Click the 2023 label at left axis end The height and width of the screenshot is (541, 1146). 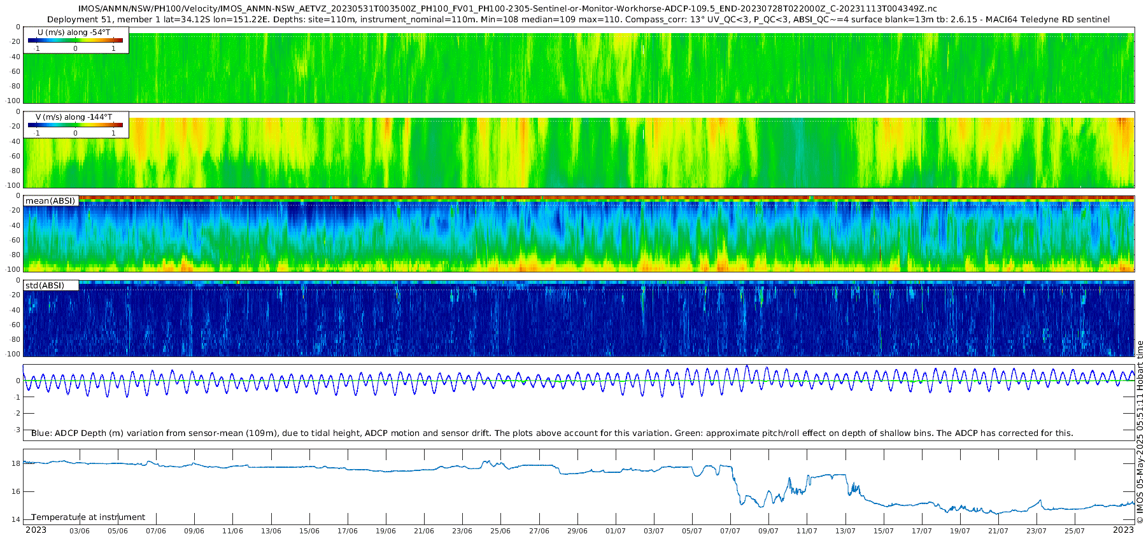[x=36, y=530]
